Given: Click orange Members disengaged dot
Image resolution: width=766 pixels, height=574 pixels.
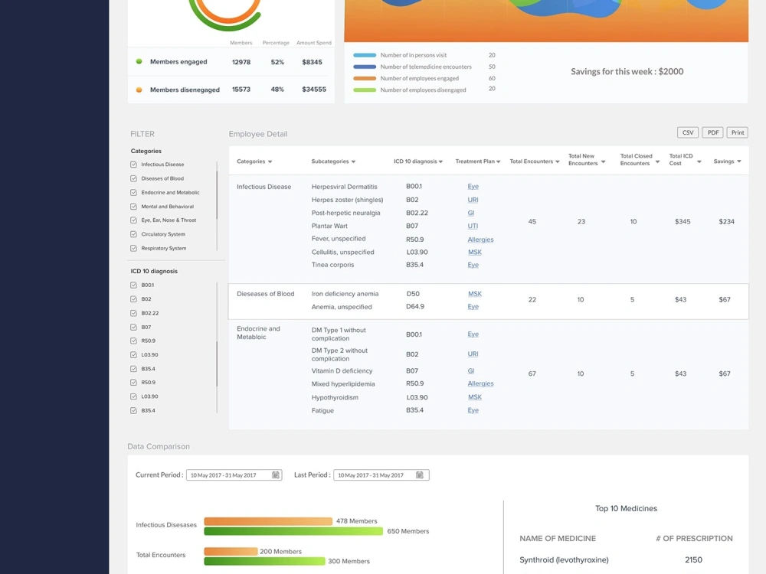Looking at the screenshot, I should tap(139, 90).
